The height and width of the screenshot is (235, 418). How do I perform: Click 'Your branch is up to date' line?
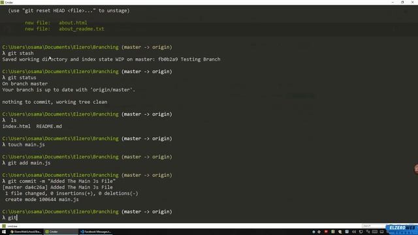[69, 90]
